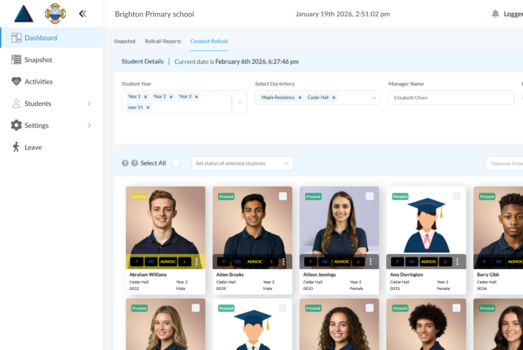523x350 pixels.
Task: Open three-dot menu on Abraham Williams card
Action: [x=197, y=261]
